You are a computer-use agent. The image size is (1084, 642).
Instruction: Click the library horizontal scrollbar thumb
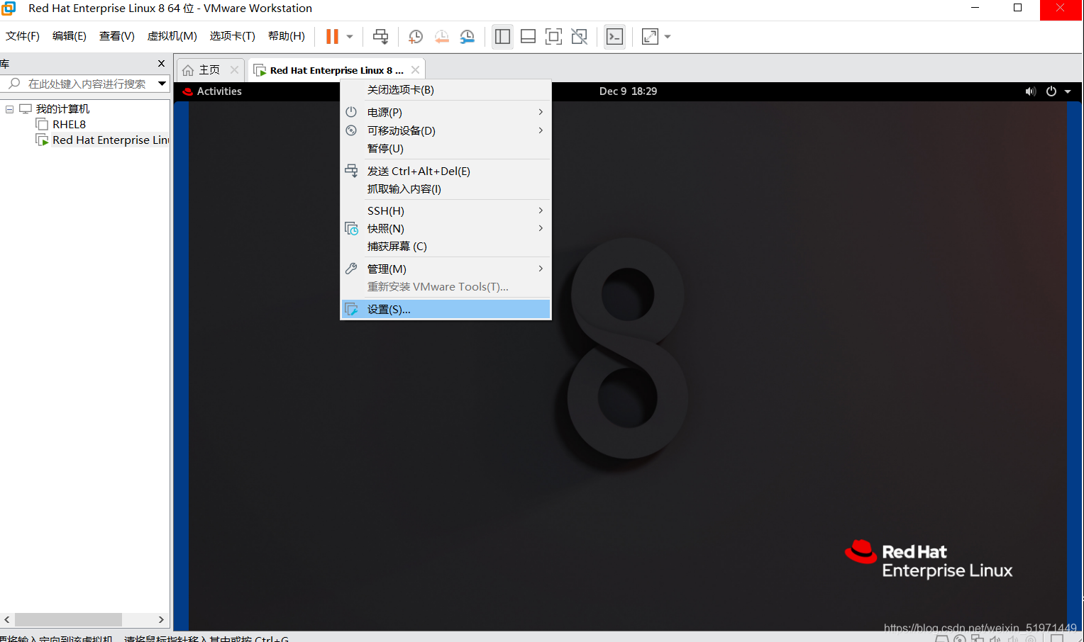[x=68, y=620]
